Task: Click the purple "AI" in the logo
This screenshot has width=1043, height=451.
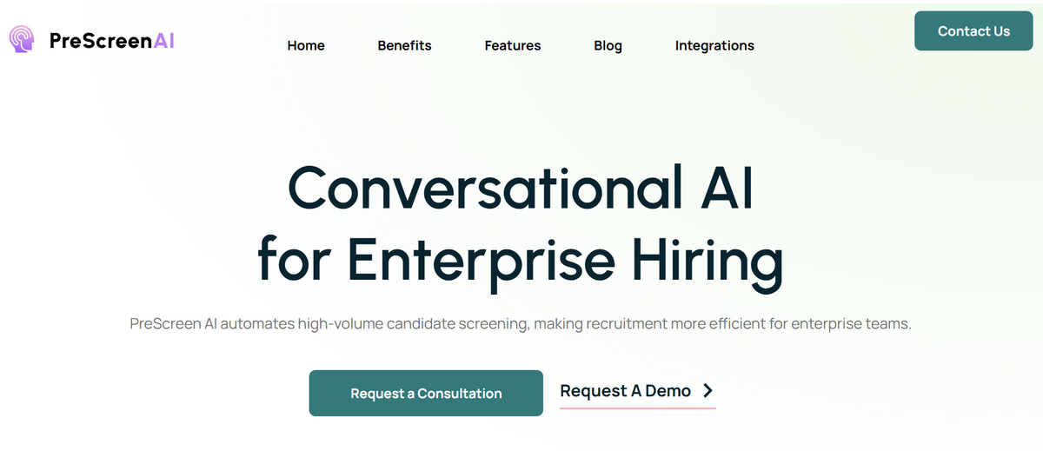Action: [163, 40]
